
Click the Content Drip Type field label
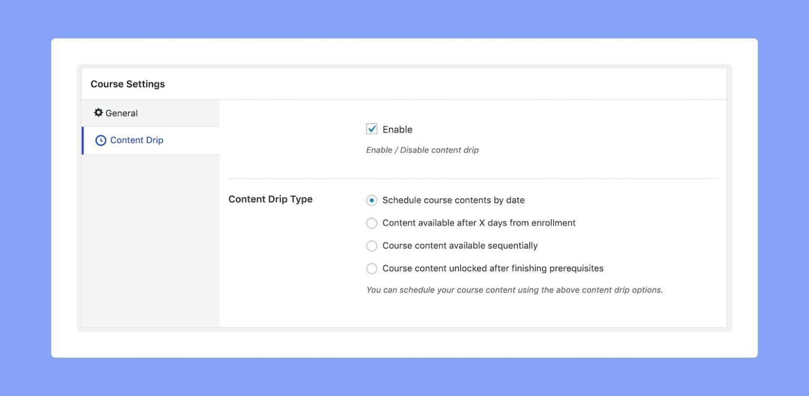tap(270, 200)
